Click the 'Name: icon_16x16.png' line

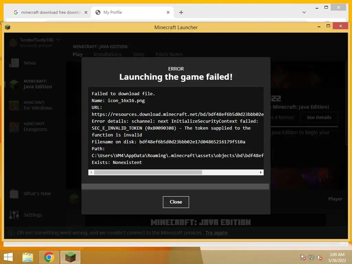118,101
